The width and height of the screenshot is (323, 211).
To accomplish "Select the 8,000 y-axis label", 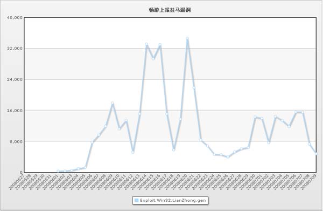I will click(16, 141).
